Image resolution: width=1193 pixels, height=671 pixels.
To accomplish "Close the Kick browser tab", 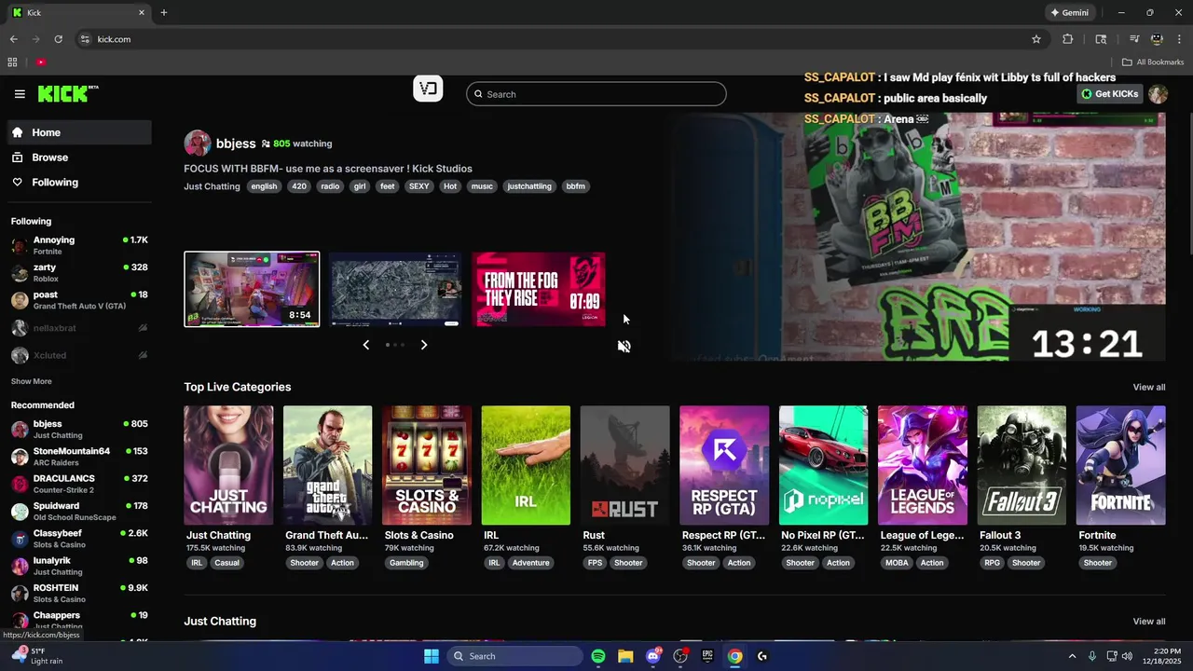I will tap(142, 13).
